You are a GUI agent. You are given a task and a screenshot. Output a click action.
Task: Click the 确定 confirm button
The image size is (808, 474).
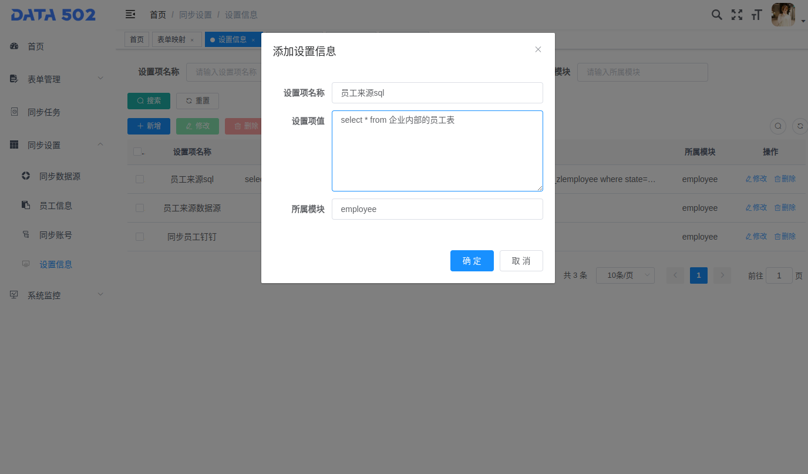pos(472,261)
